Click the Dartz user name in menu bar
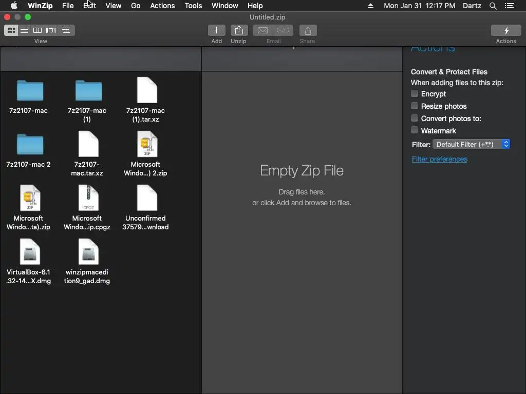The image size is (526, 394). click(x=472, y=6)
